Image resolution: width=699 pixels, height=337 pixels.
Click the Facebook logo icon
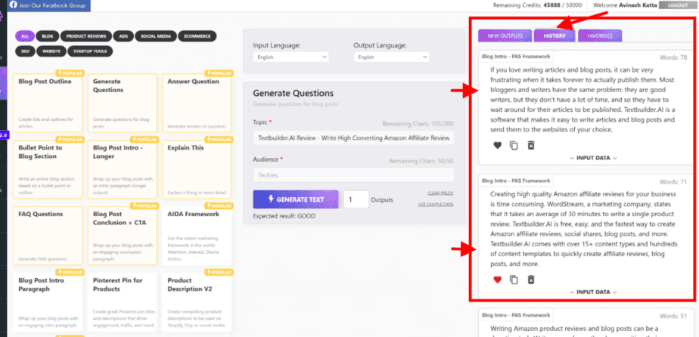14,5
